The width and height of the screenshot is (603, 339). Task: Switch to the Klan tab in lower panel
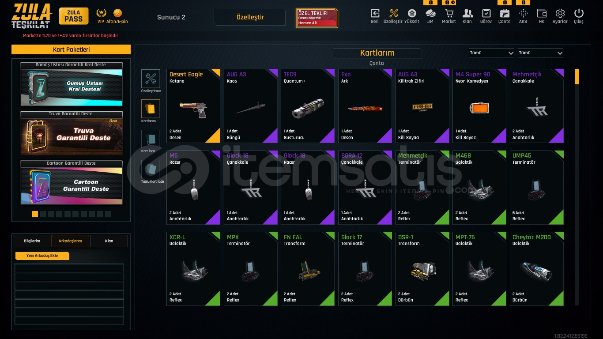pyautogui.click(x=109, y=241)
